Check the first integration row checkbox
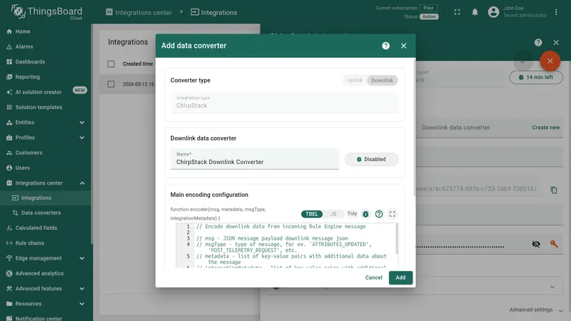 coord(111,84)
